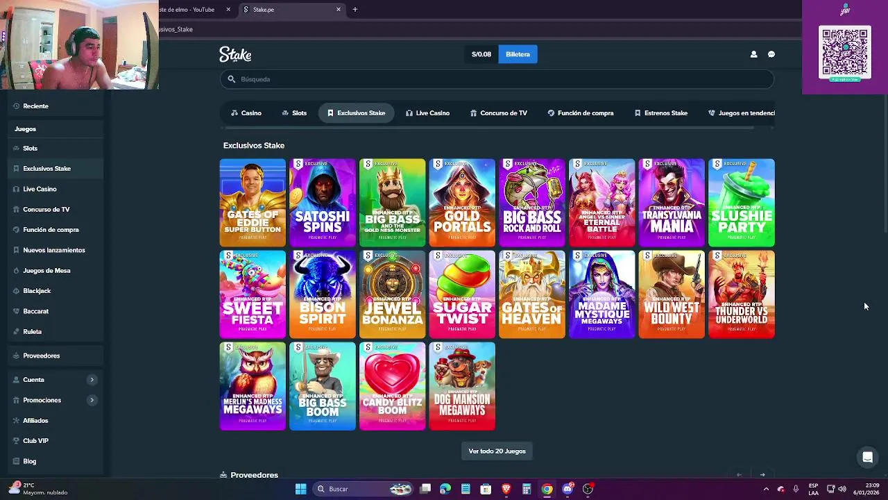Show next providers with right arrow

tap(762, 475)
